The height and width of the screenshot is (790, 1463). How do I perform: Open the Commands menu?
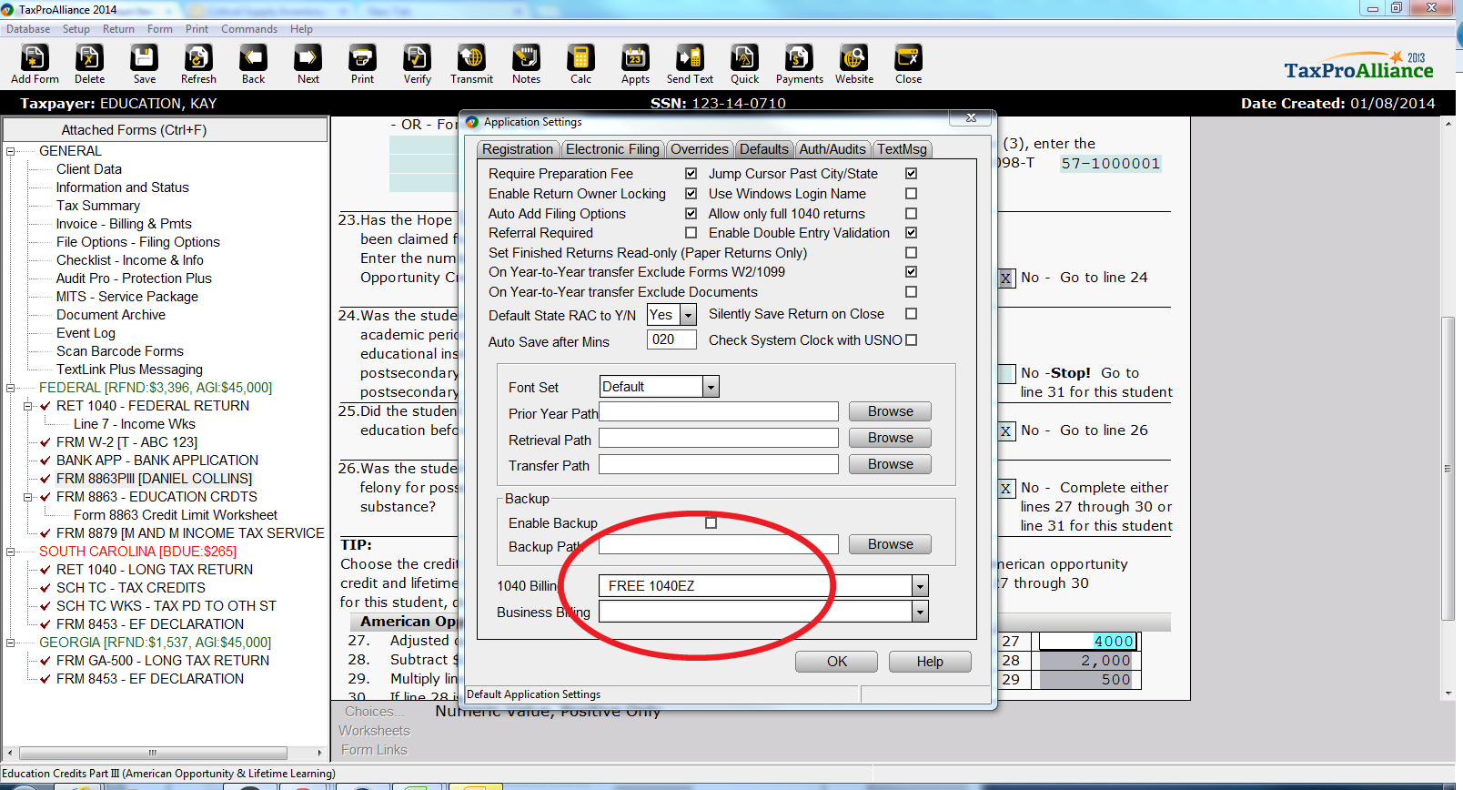(x=249, y=29)
